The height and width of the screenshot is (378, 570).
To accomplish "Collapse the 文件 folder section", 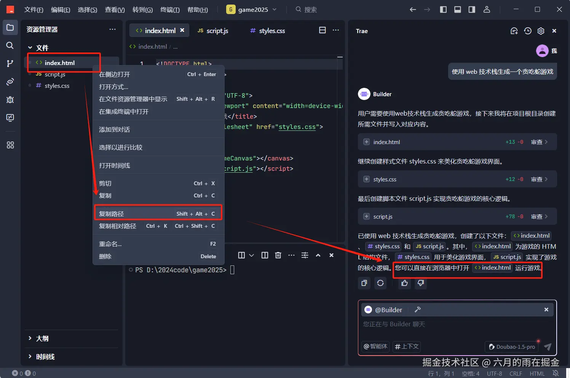I will pos(30,48).
